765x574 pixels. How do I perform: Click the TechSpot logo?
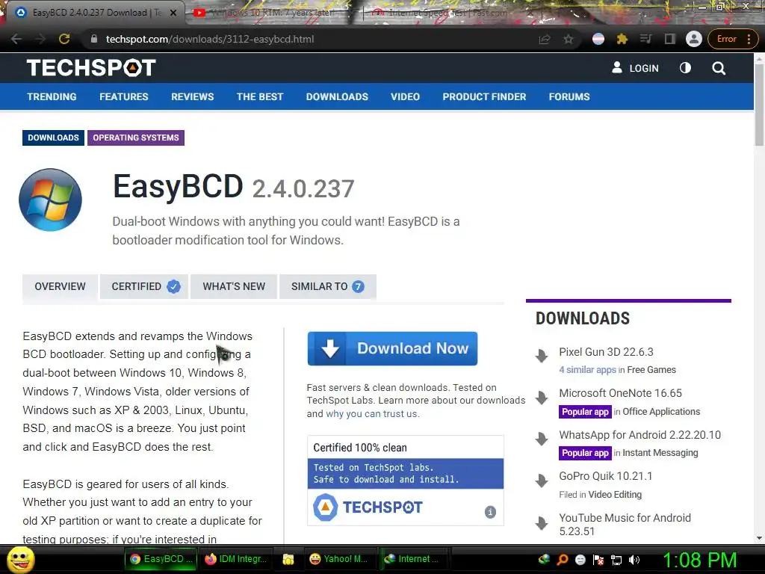tap(91, 68)
